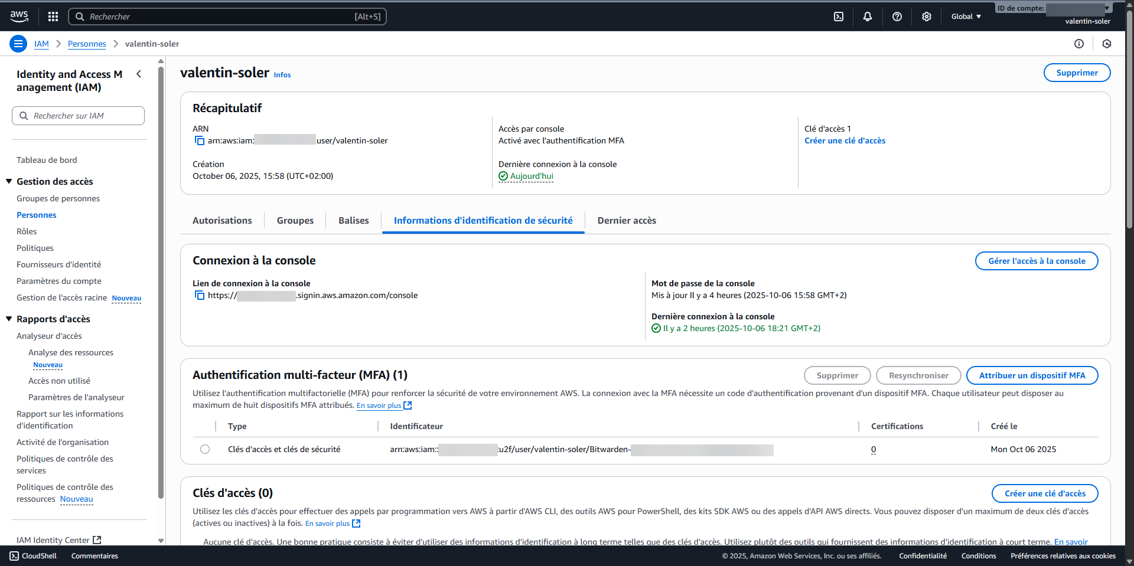Image resolution: width=1134 pixels, height=566 pixels.
Task: Open the notifications bell
Action: point(867,16)
